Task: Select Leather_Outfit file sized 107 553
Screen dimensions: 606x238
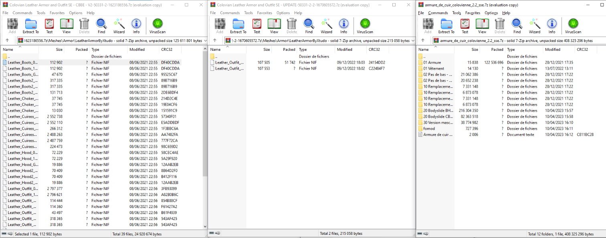Action: [226, 68]
